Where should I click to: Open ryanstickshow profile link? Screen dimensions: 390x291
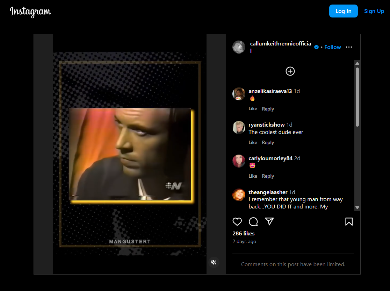[x=266, y=125]
